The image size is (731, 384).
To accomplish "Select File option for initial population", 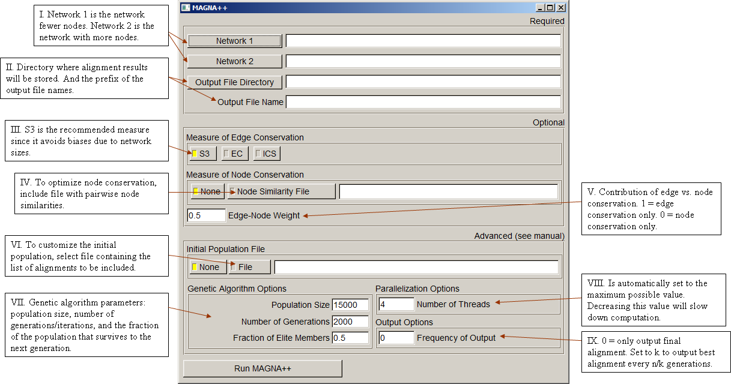I will click(x=250, y=267).
